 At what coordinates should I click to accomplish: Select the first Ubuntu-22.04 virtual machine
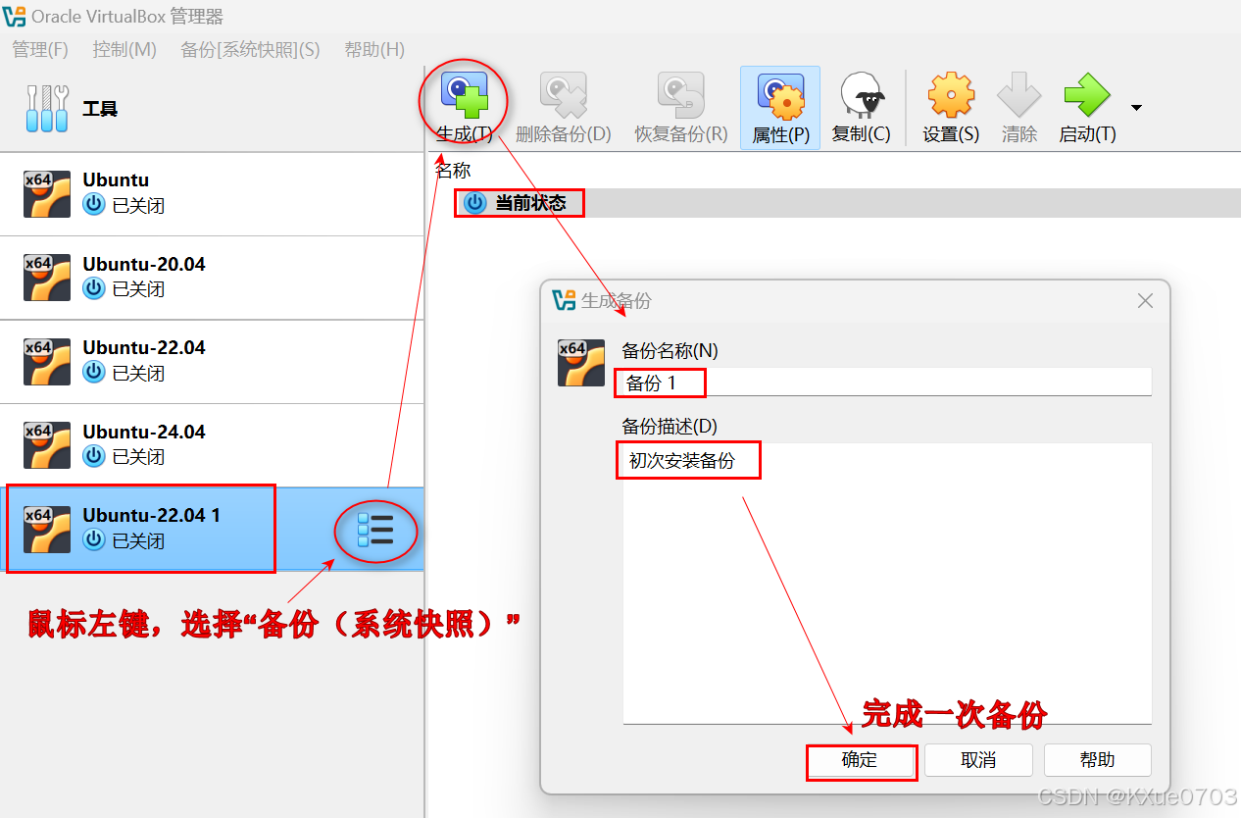click(212, 361)
